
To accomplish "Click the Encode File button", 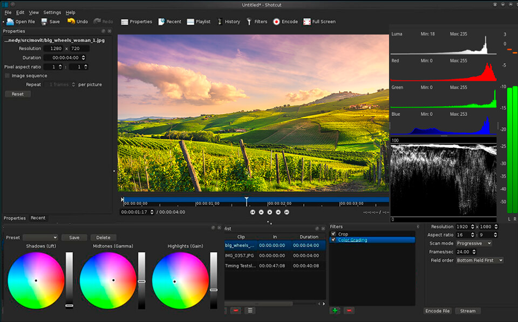I will pyautogui.click(x=438, y=311).
